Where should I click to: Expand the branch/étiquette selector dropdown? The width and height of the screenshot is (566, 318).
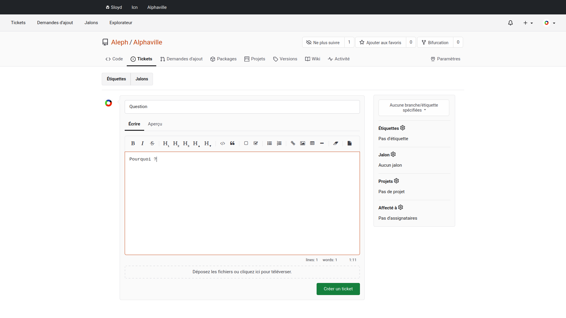point(414,108)
